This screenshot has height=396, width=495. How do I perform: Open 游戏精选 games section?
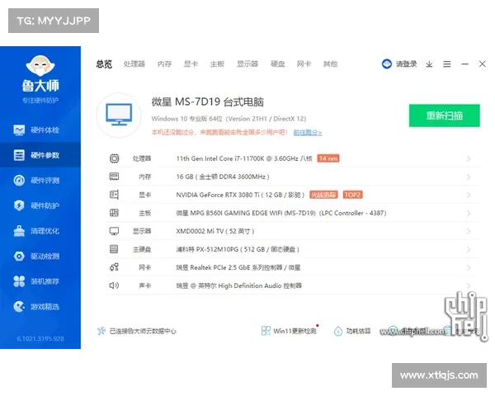36,306
